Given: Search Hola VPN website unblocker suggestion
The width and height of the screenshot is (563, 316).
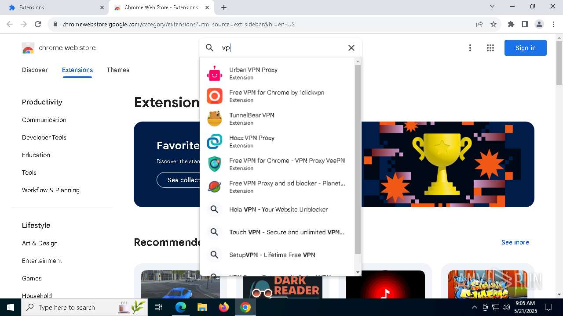Looking at the screenshot, I should click(x=277, y=209).
